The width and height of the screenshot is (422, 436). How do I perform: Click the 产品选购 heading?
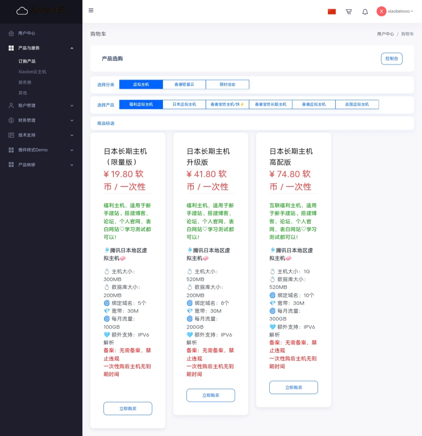tap(112, 59)
